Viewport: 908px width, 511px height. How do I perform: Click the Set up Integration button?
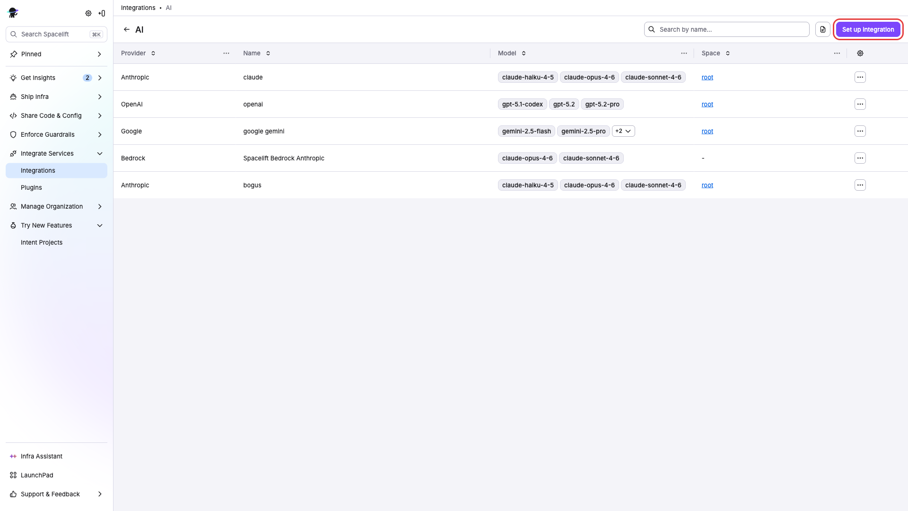tap(867, 29)
